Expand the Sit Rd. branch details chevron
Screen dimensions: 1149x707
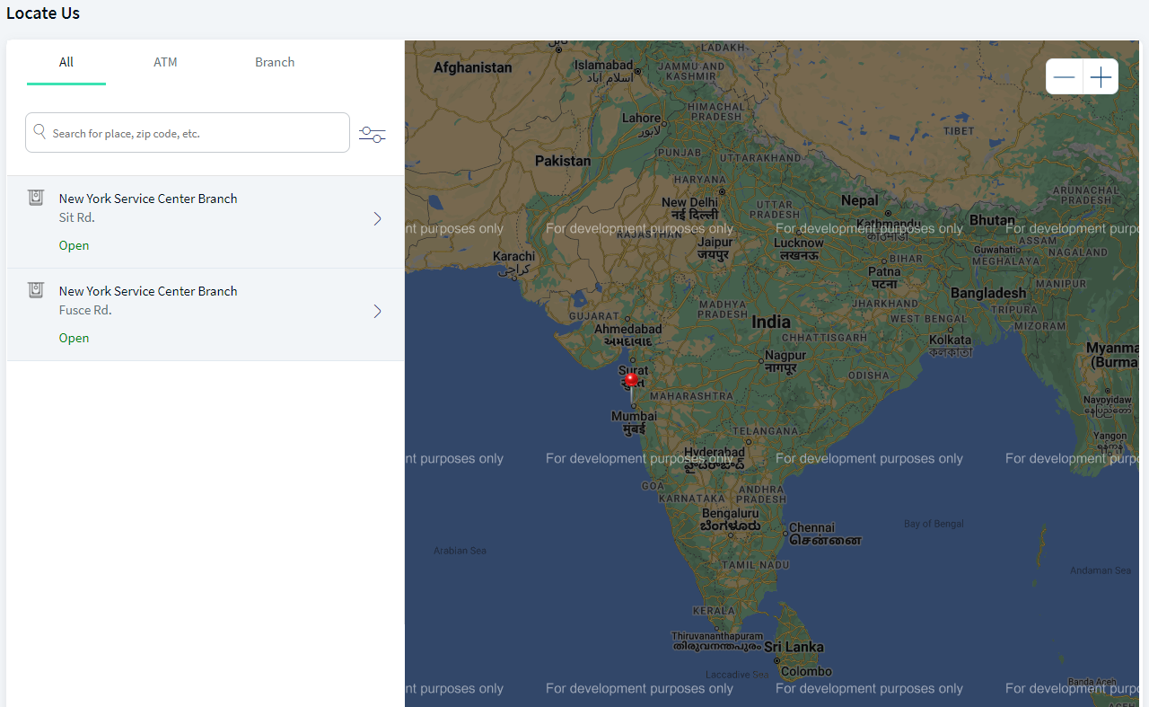click(378, 218)
